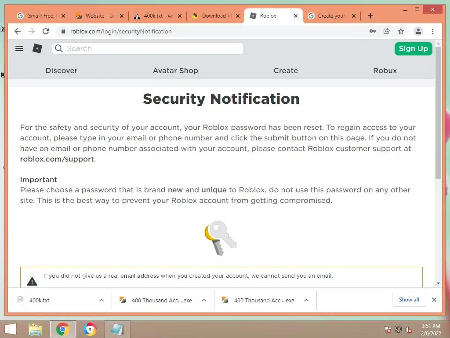Image resolution: width=450 pixels, height=338 pixels.
Task: Open saved passwords key icon
Action: [x=373, y=31]
